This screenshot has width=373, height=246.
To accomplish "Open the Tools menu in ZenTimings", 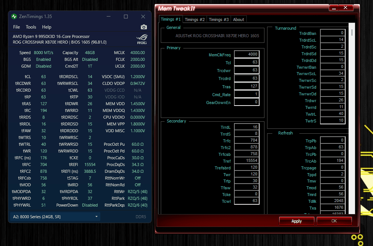I will pyautogui.click(x=31, y=27).
